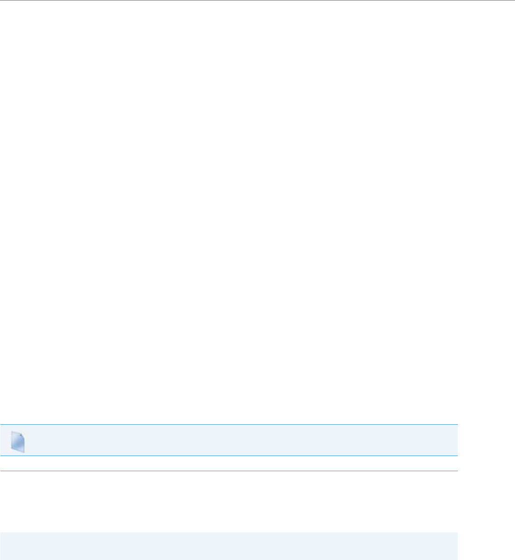Select the pale blue band at the bottom
Screen dimensions: 515x560
[x=229, y=546]
